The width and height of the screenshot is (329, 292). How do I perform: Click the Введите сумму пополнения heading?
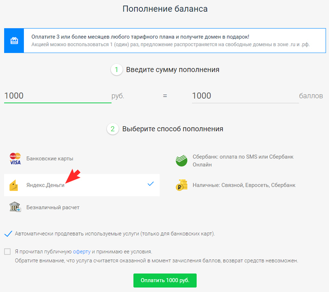tap(172, 70)
